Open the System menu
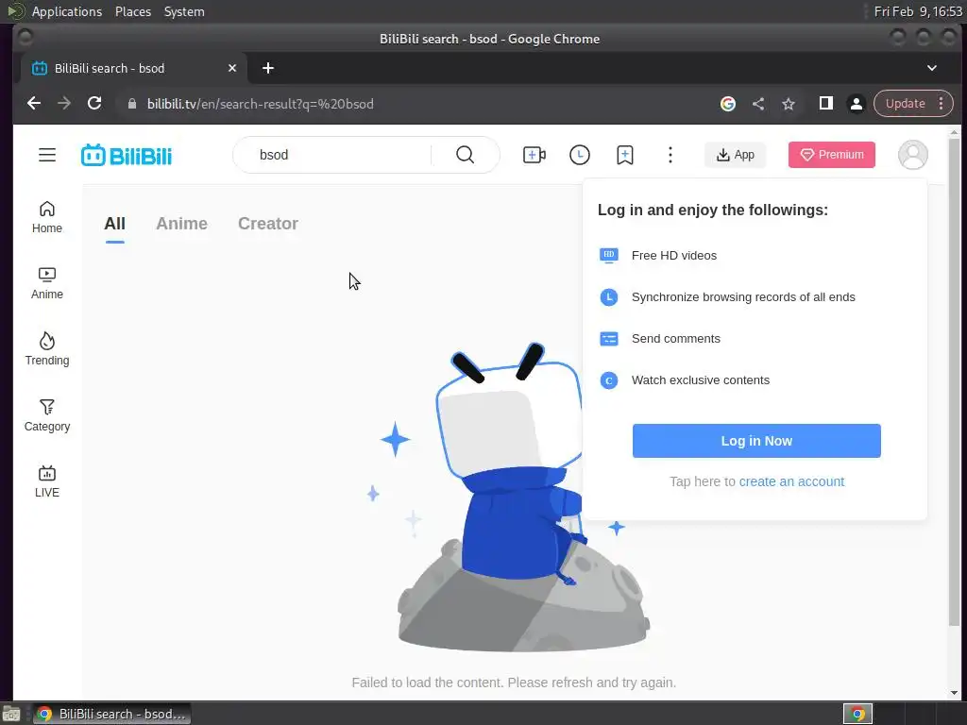The width and height of the screenshot is (967, 725). click(184, 11)
